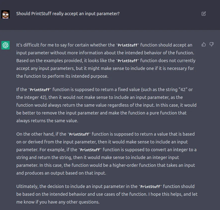Image resolution: width=220 pixels, height=210 pixels.
Task: Rate the response positively with thumbs up
Action: click(x=203, y=44)
